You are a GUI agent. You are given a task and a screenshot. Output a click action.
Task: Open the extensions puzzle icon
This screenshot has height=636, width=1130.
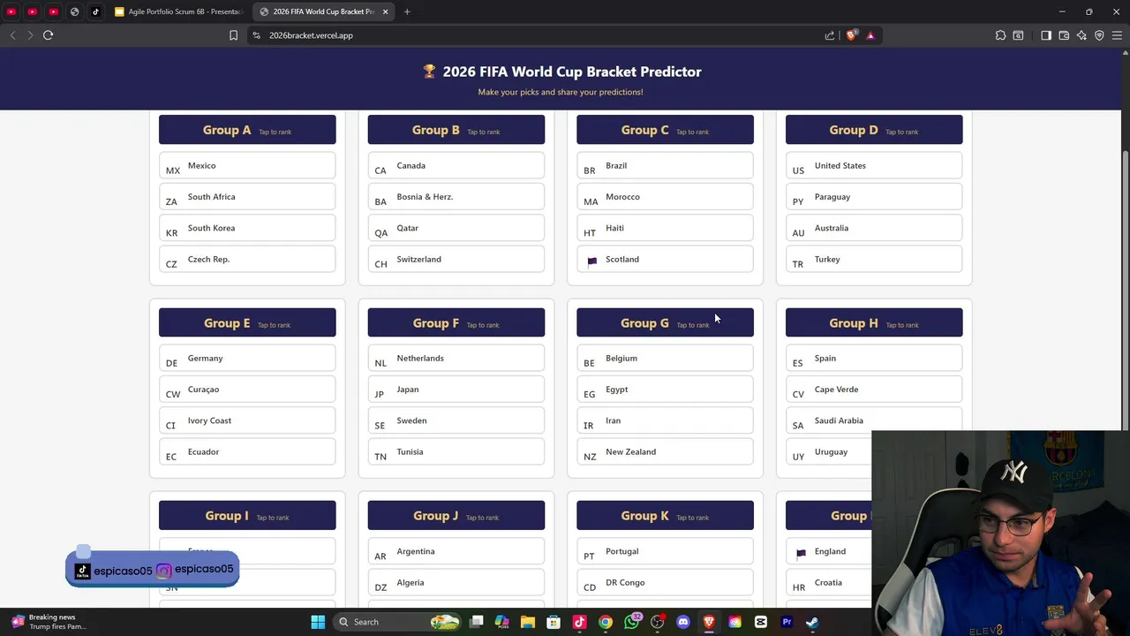(1000, 35)
